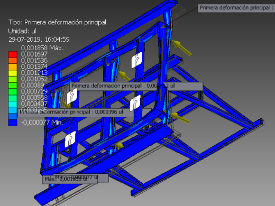
Task: Click the timestamp '29-07-2019, 16:04:59'
Action: [x=39, y=40]
